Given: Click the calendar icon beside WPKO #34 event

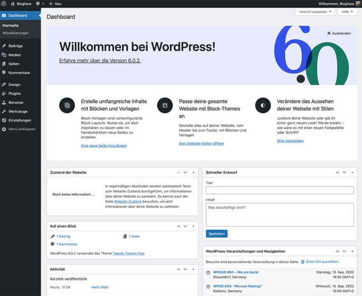Looking at the screenshot, I should 208,286.
